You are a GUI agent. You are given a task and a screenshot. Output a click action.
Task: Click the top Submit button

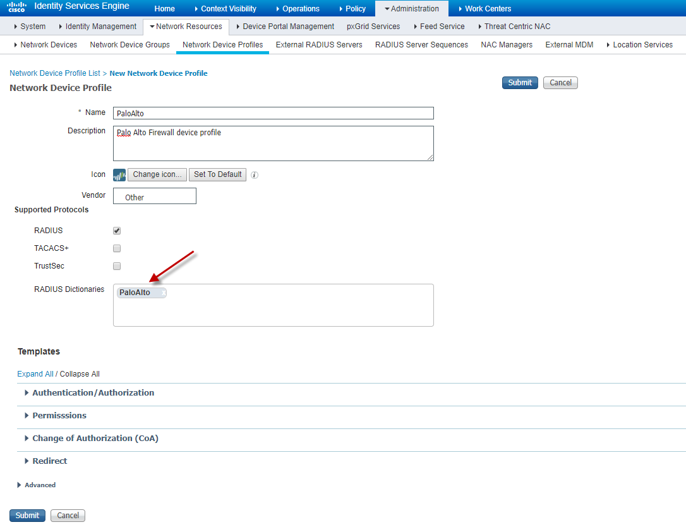(520, 83)
